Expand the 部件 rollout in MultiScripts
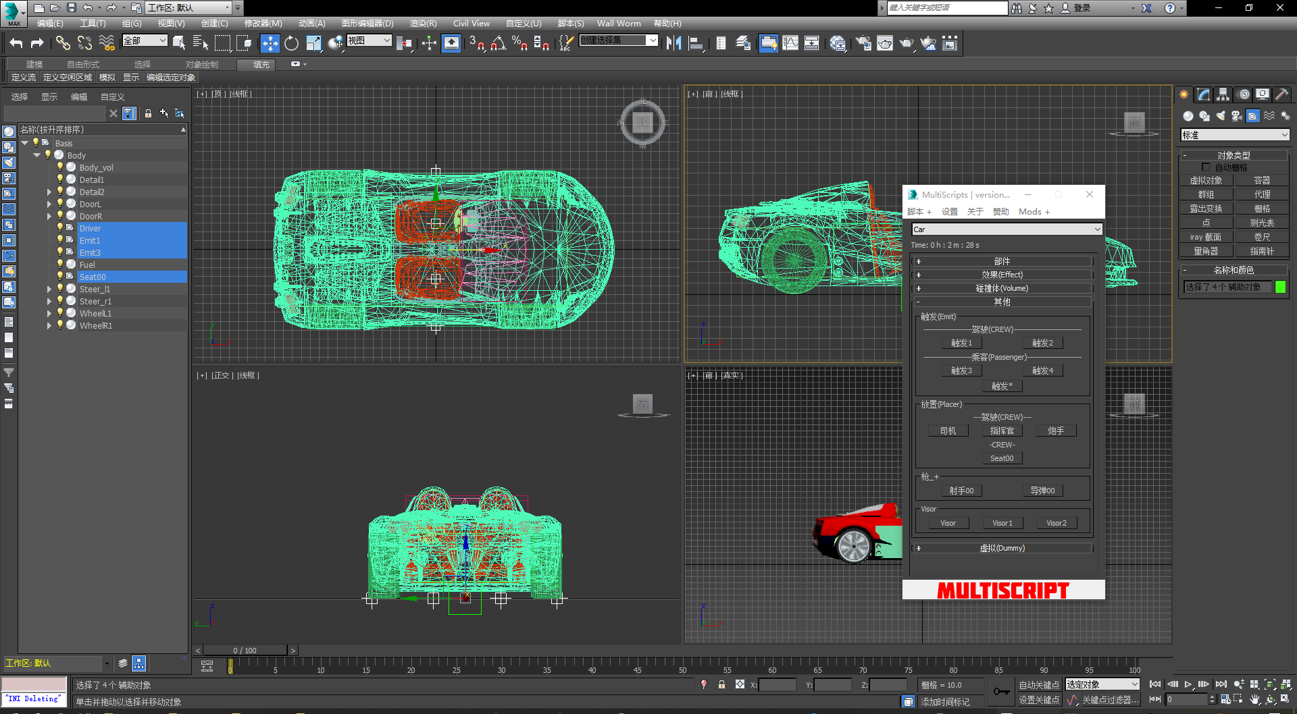 pos(1002,261)
